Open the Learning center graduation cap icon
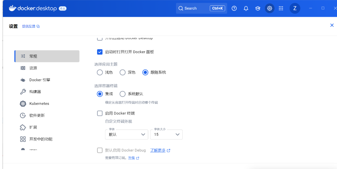This screenshot has height=169, width=337. 258,9
